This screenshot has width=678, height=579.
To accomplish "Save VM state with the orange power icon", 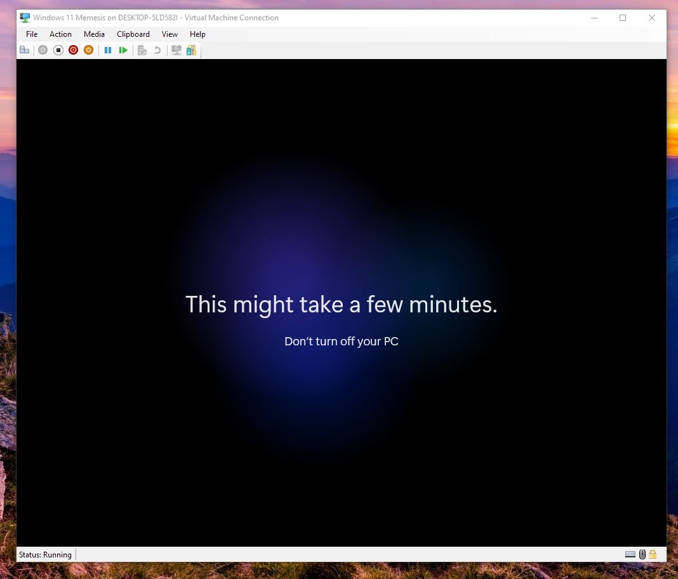I will click(x=89, y=50).
